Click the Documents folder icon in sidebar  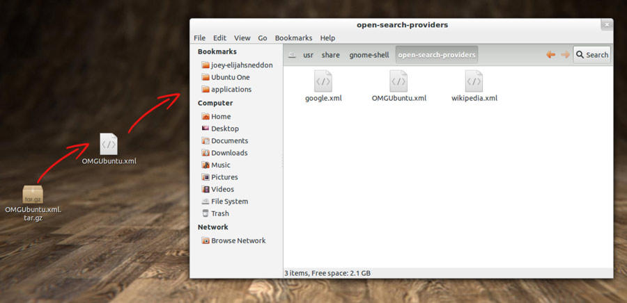pos(206,141)
